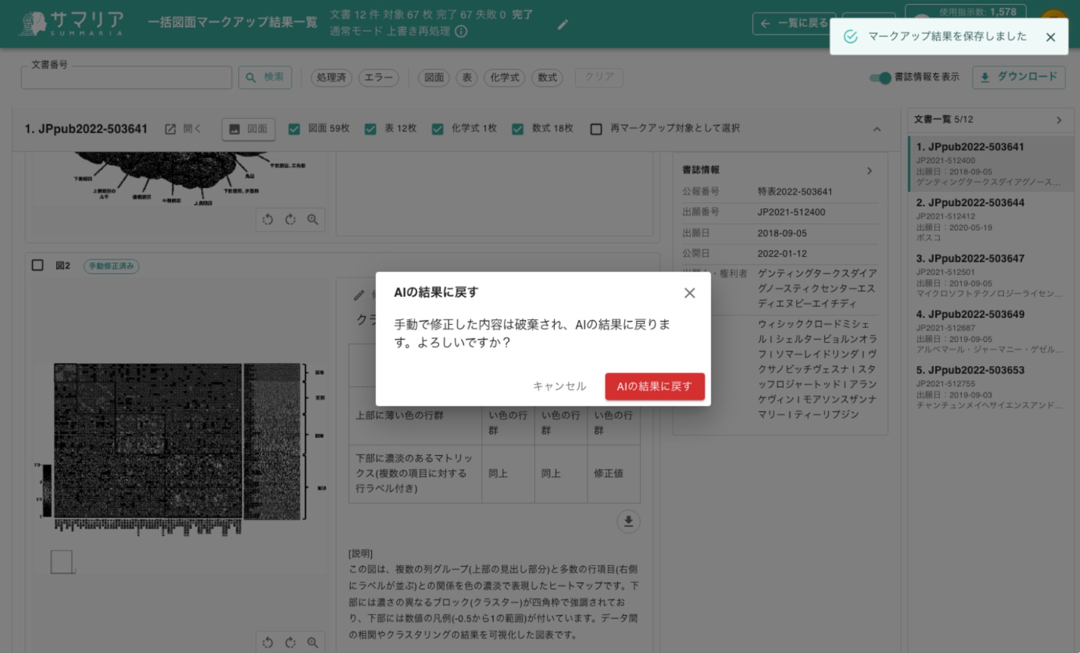Click the pencil edit icon in the header
The height and width of the screenshot is (653, 1080).
pyautogui.click(x=562, y=25)
